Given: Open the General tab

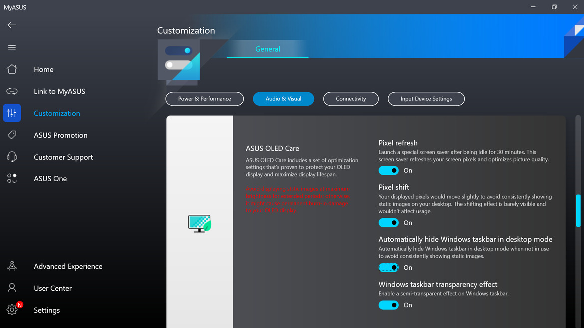Looking at the screenshot, I should (x=268, y=49).
